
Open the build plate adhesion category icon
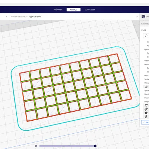coord(146,86)
